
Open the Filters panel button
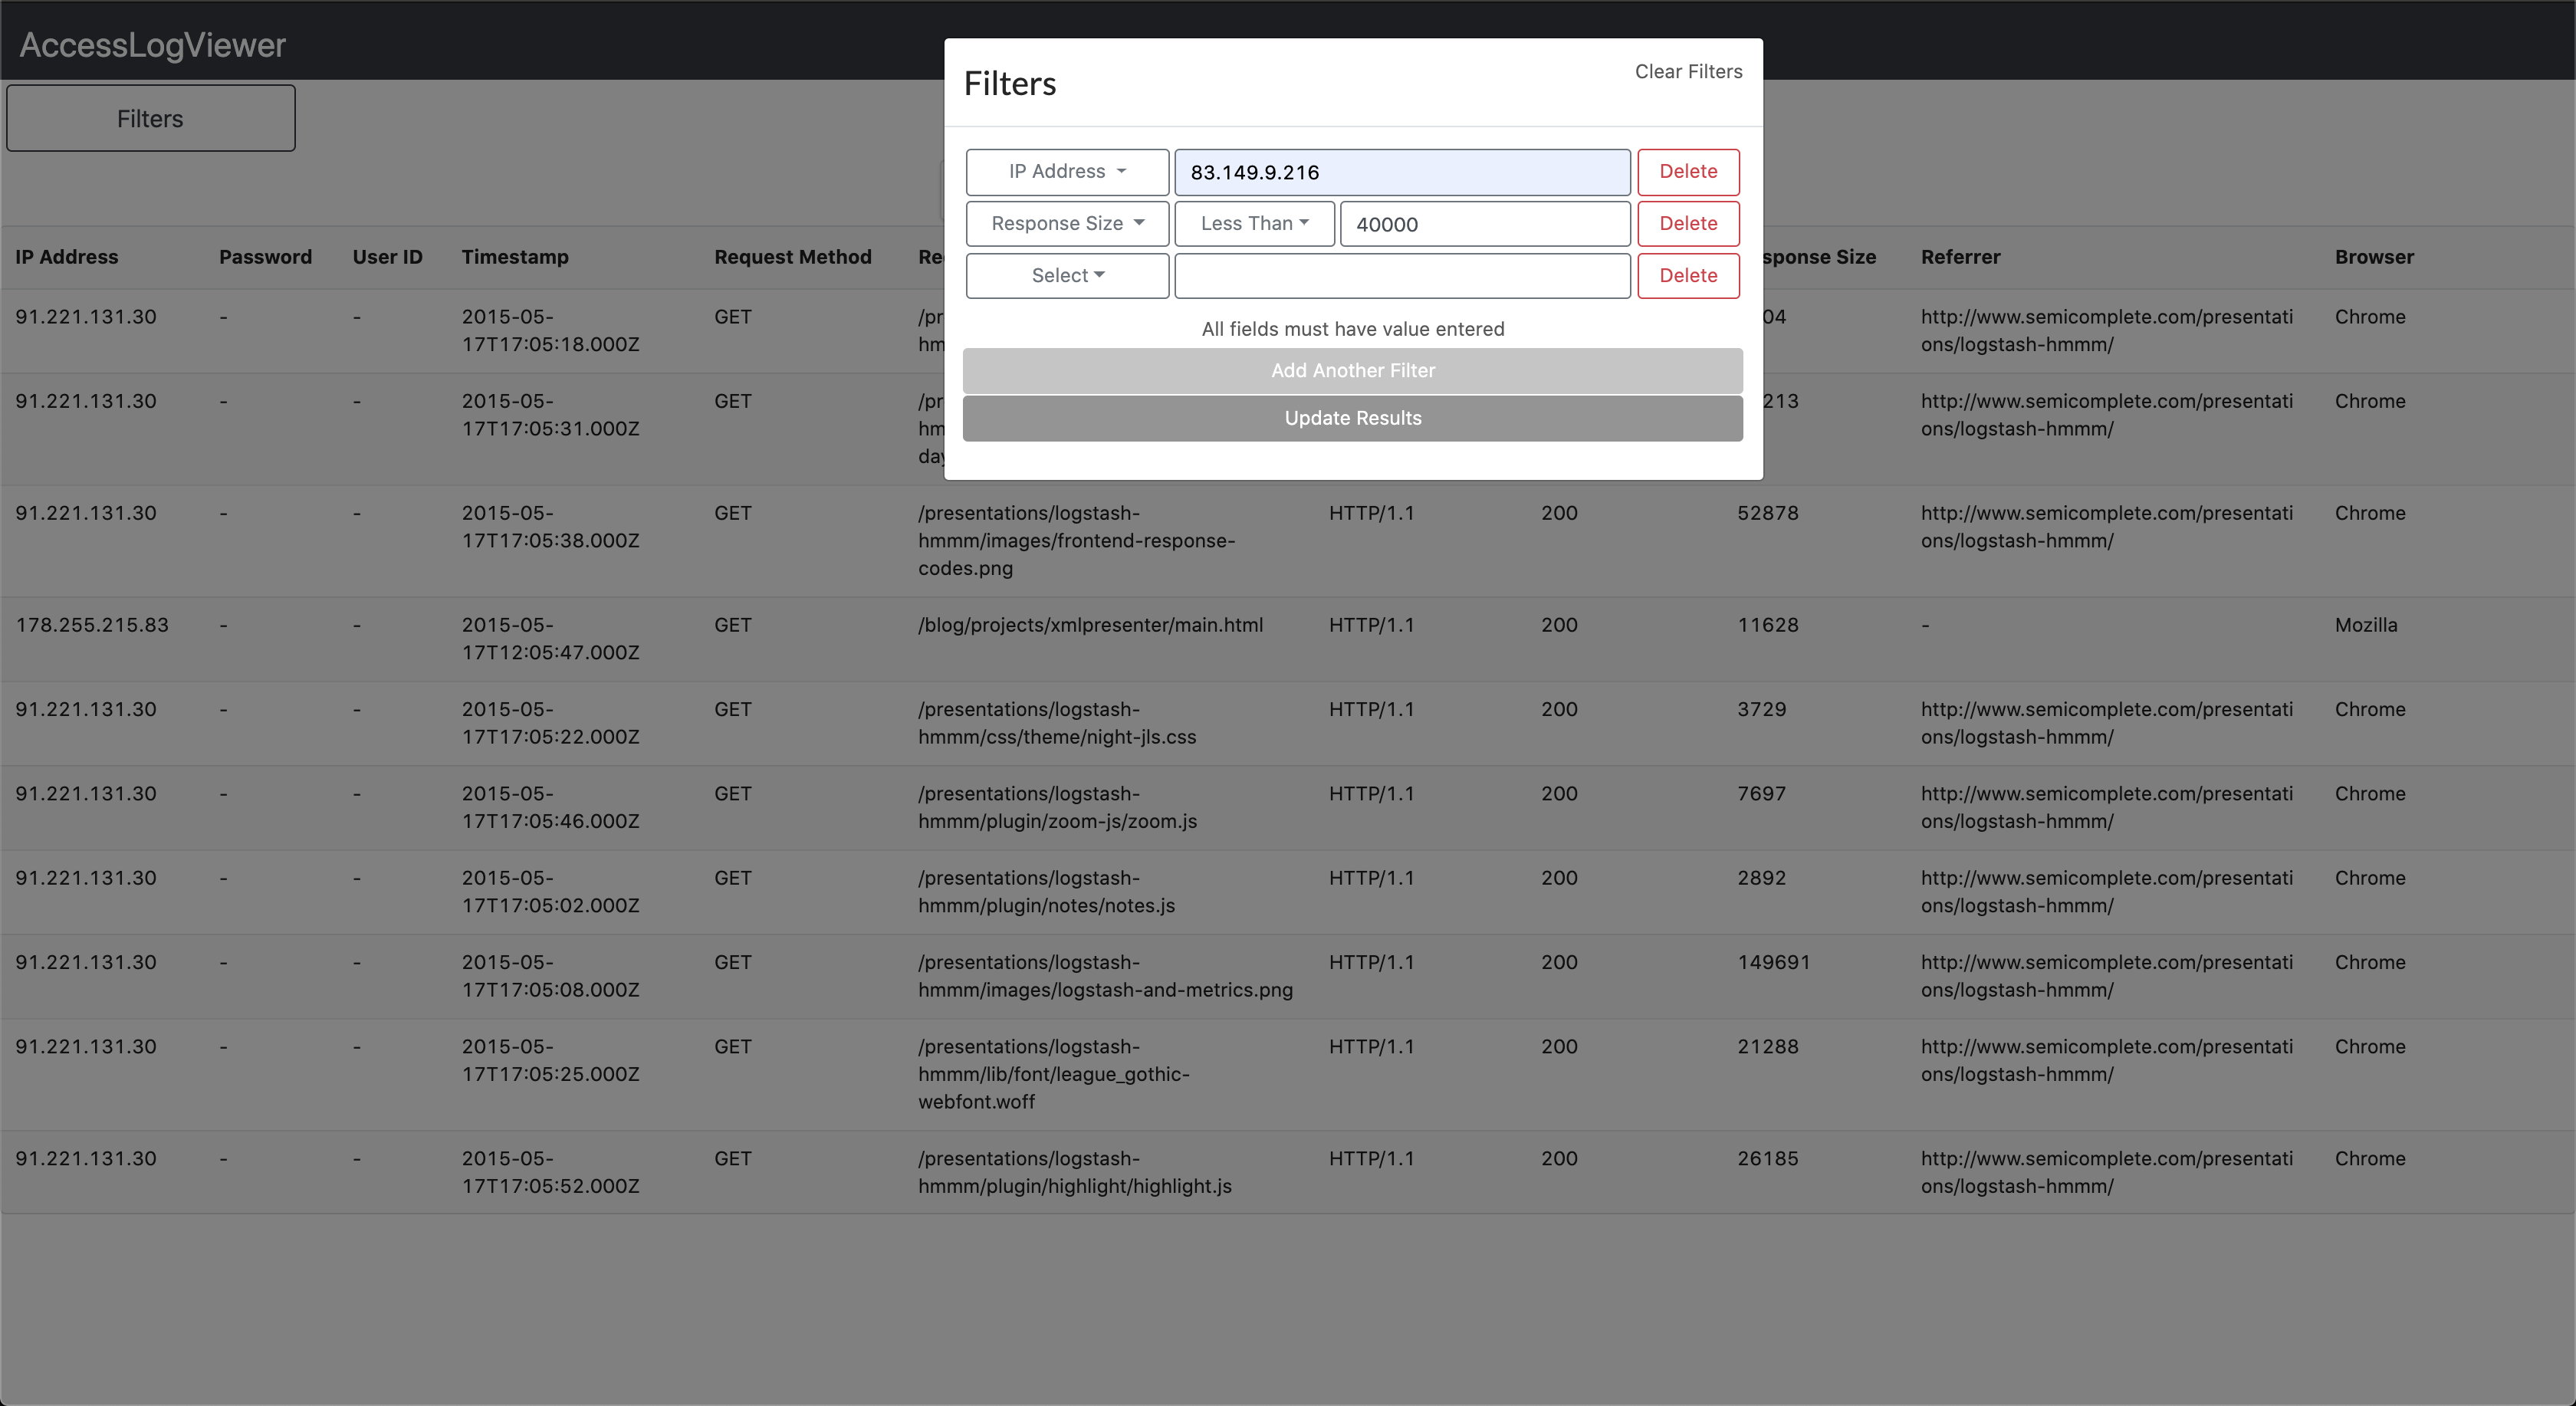(150, 117)
